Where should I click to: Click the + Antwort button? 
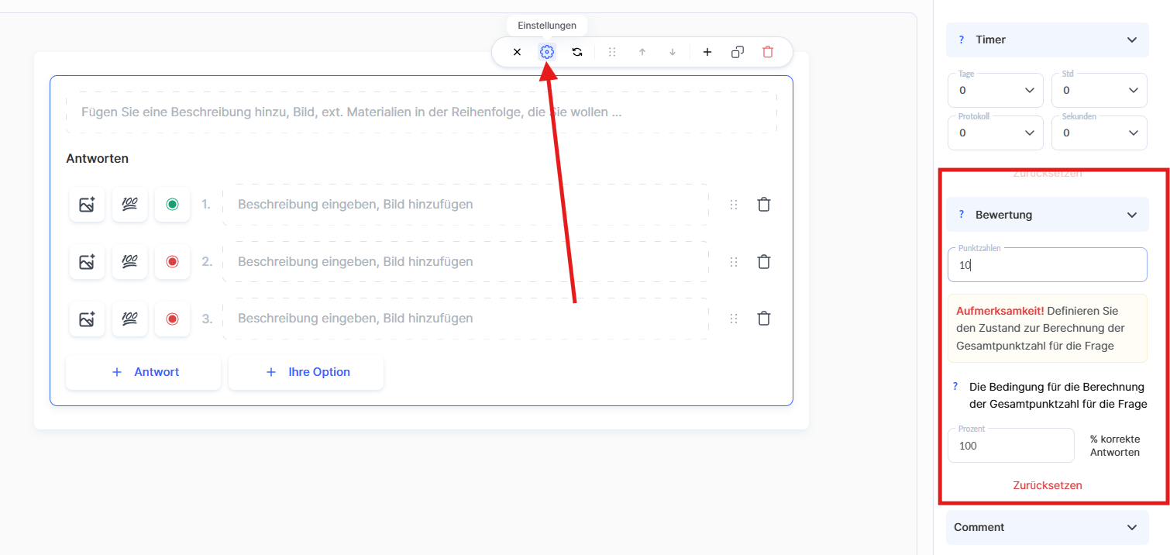(143, 372)
